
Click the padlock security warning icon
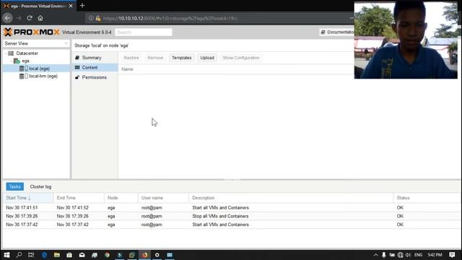(98, 18)
